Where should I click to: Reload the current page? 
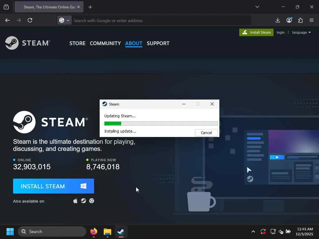pos(30,20)
